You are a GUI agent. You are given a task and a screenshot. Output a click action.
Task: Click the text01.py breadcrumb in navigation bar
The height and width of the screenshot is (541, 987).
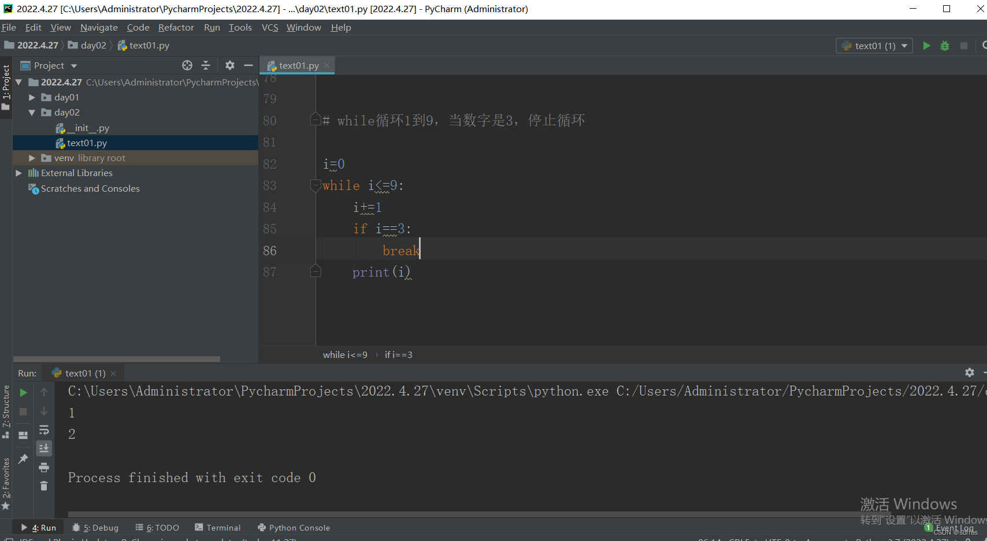(x=143, y=45)
